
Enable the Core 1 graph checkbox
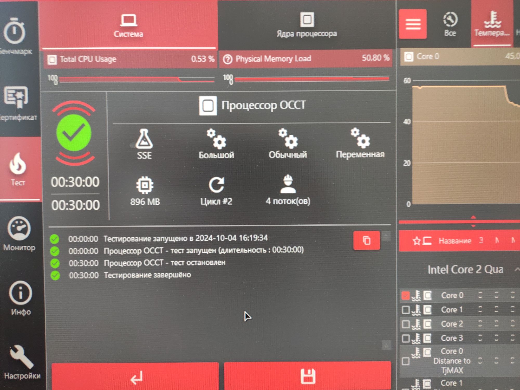coord(406,310)
